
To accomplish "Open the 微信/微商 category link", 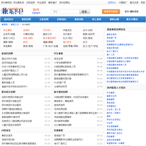I will pyautogui.click(x=28, y=46).
